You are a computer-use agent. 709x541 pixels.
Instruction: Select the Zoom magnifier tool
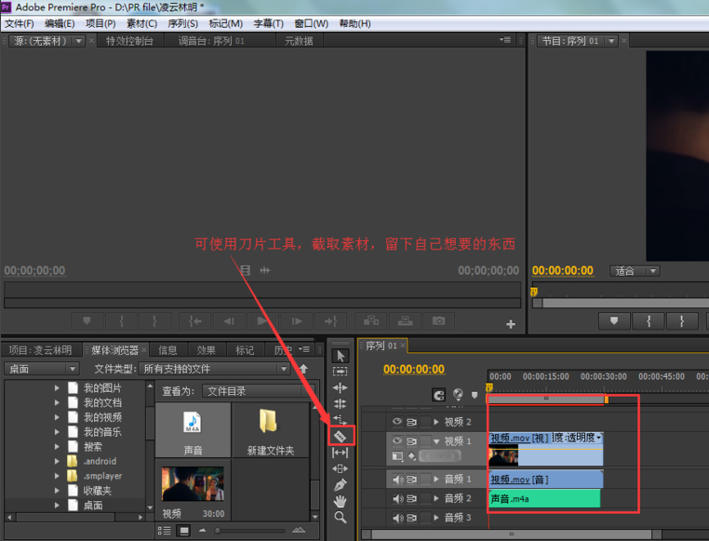point(341,518)
